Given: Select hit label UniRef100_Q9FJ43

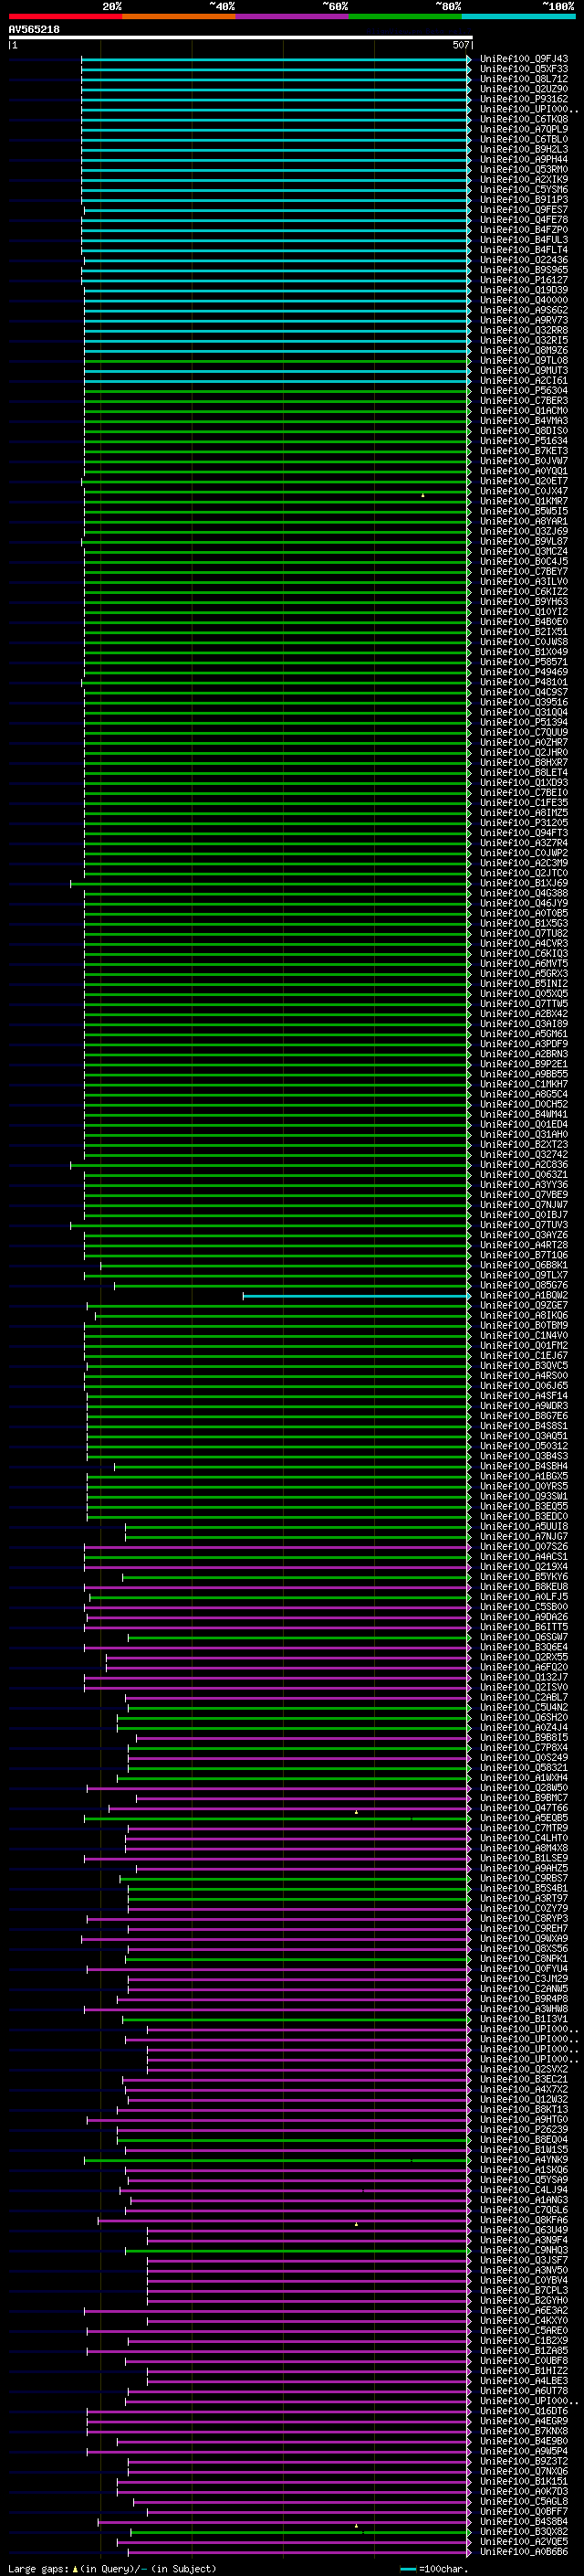Looking at the screenshot, I should point(524,59).
